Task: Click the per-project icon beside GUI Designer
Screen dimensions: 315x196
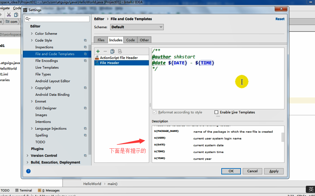Action: point(85,108)
